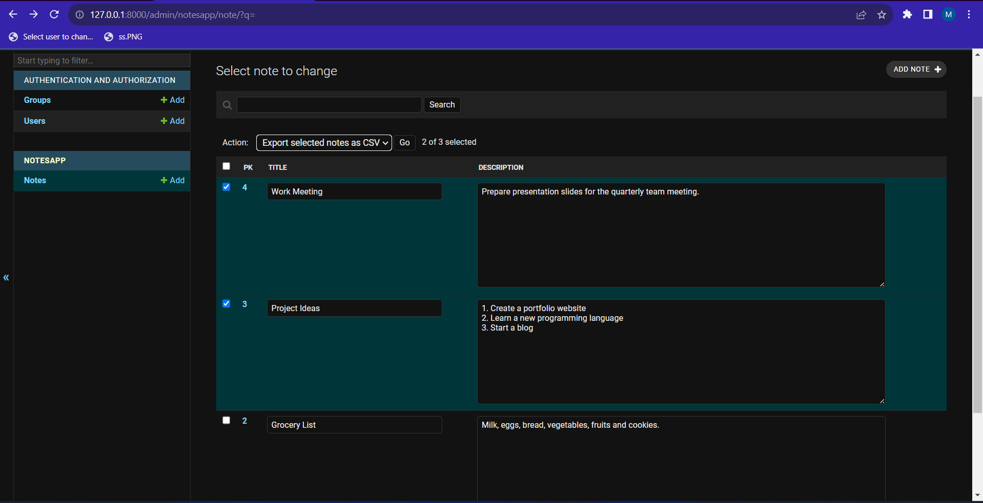Open 'Select user to chan...' bookmark
The image size is (983, 503).
51,37
